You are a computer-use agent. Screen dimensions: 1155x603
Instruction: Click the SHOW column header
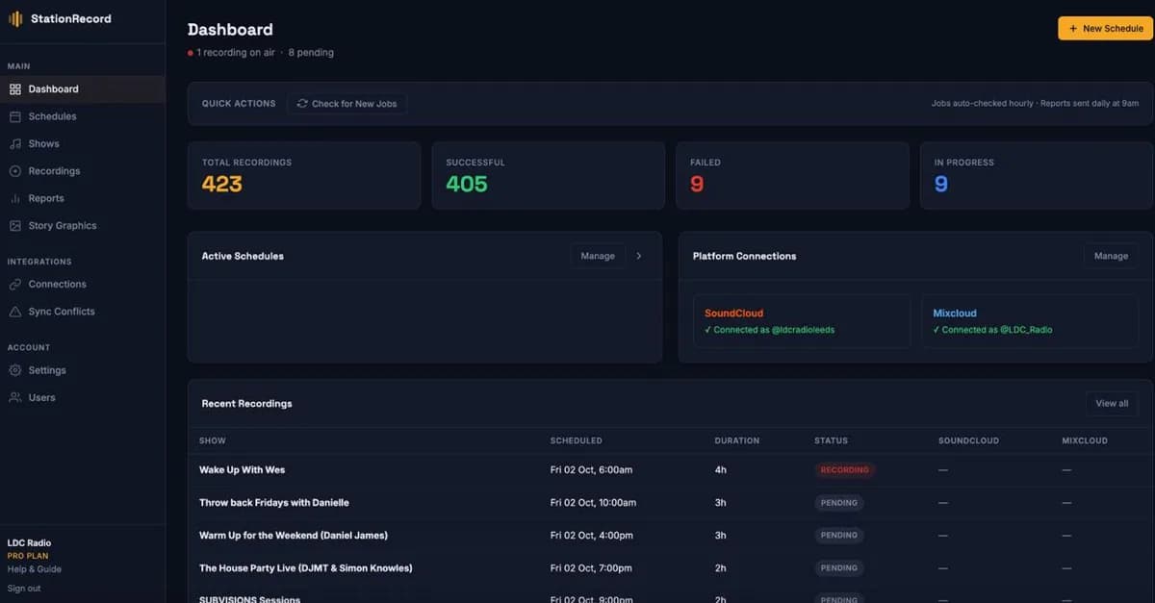point(213,440)
